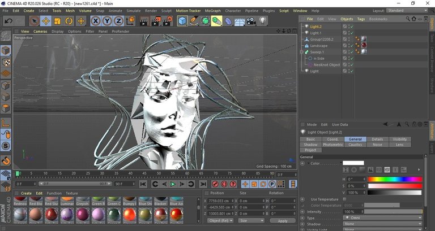435x231 pixels.
Task: Open the Spline Pen tool
Action: tap(194, 21)
